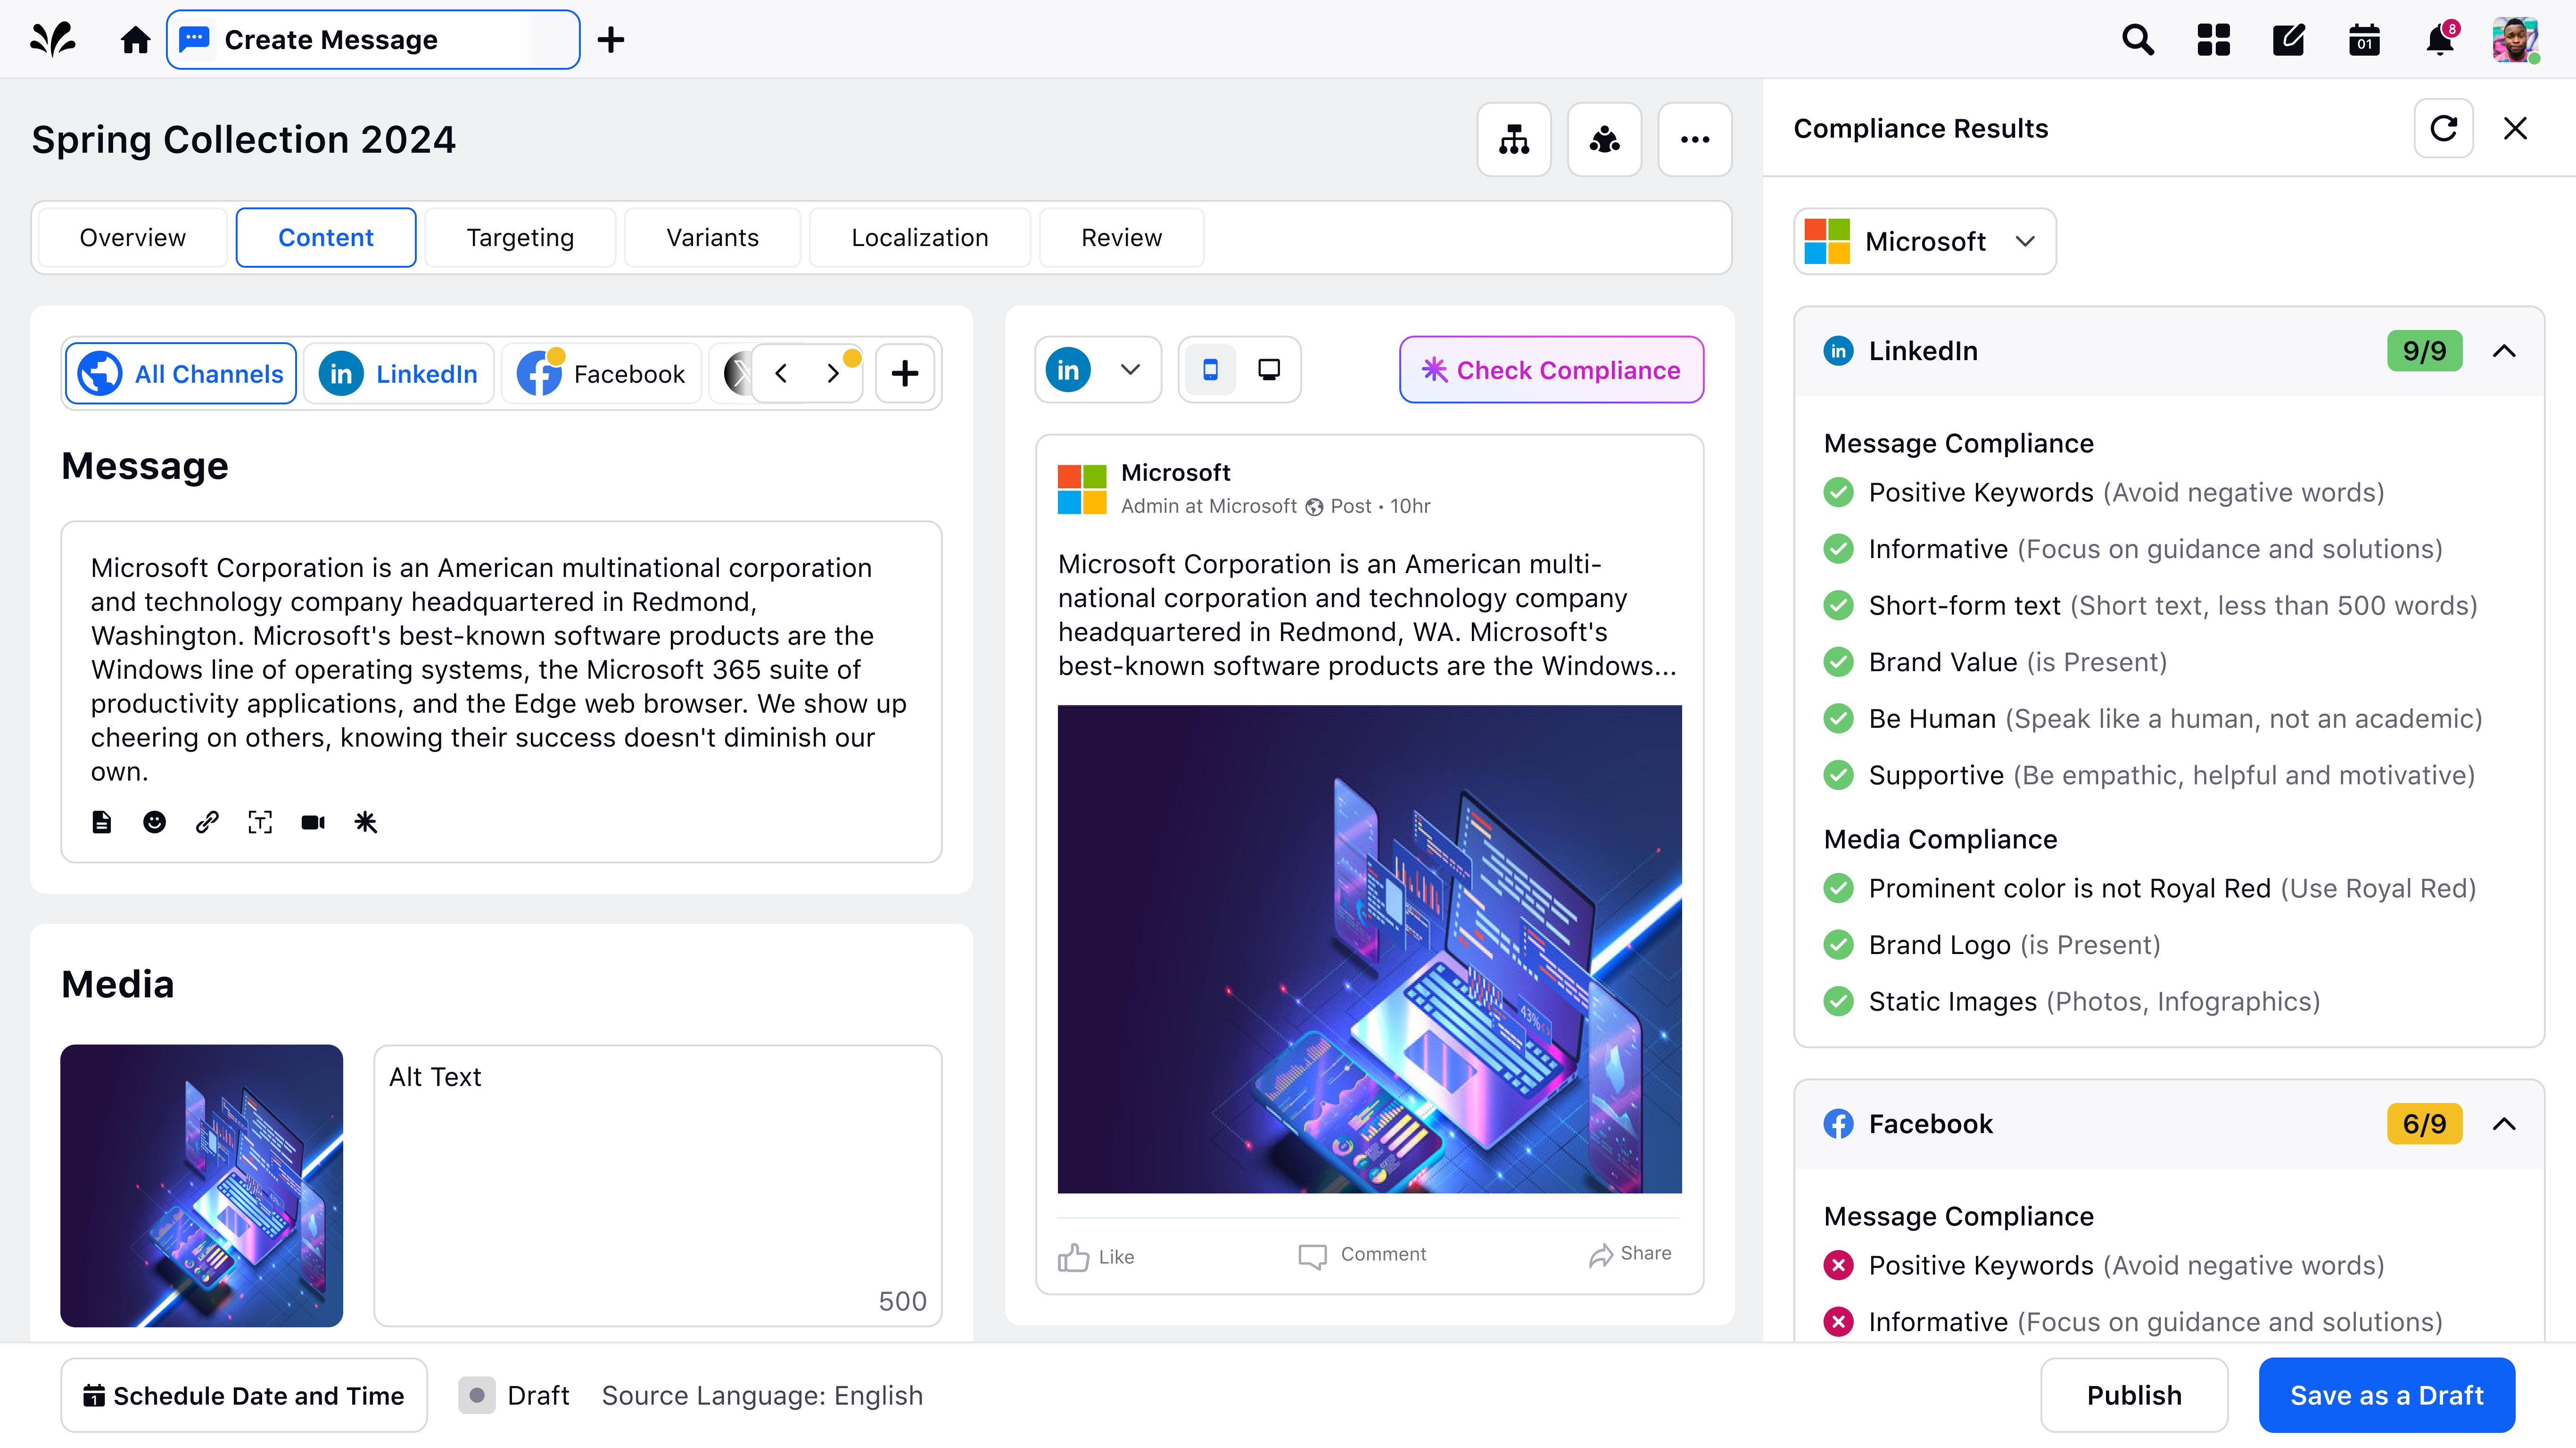Switch to the Localization tab
The height and width of the screenshot is (1448, 2576).
920,237
